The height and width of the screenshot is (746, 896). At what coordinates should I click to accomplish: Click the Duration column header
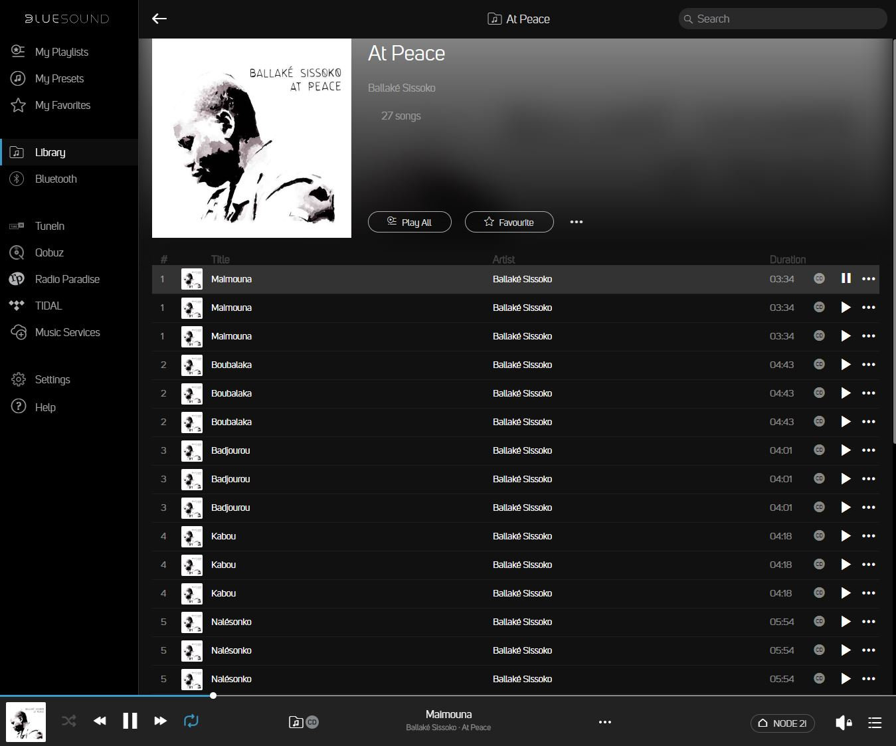788,259
